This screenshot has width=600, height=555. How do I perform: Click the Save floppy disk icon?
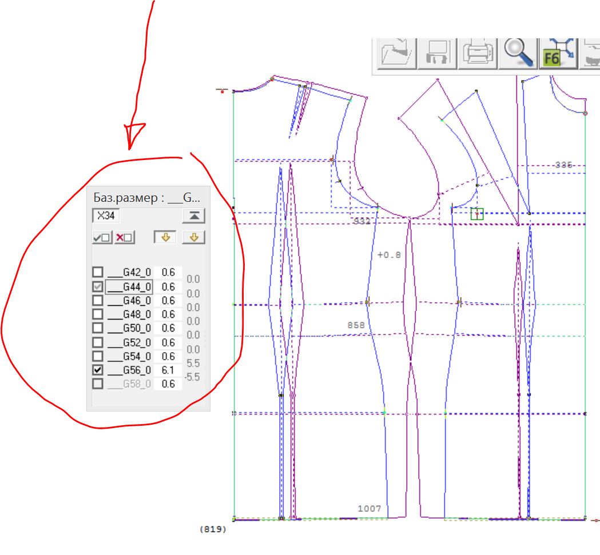tap(438, 54)
